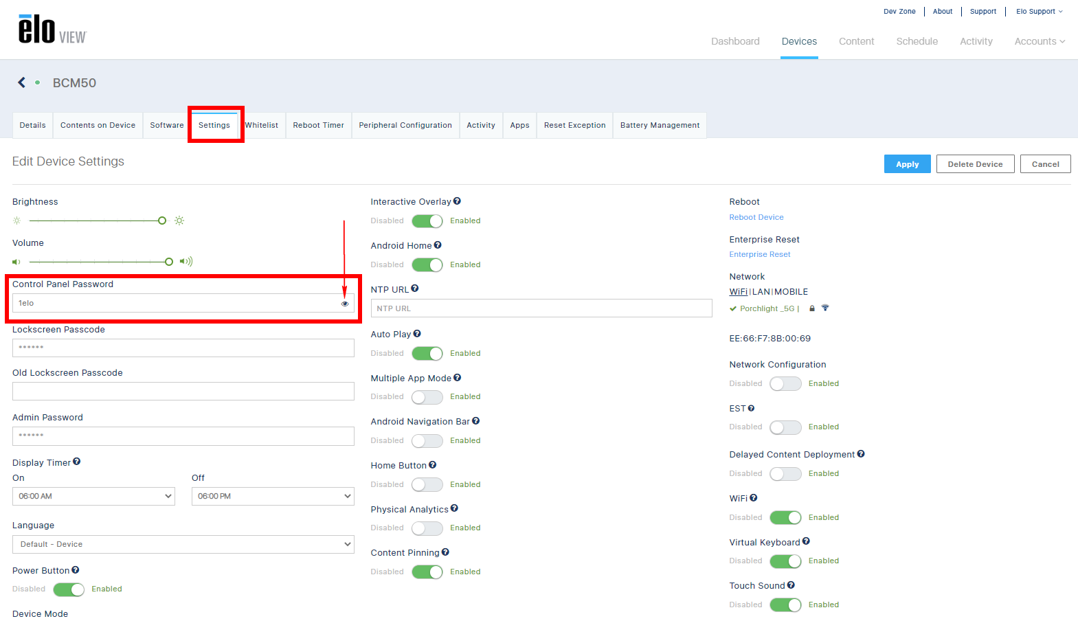Enable the Network Configuration switch

point(785,384)
